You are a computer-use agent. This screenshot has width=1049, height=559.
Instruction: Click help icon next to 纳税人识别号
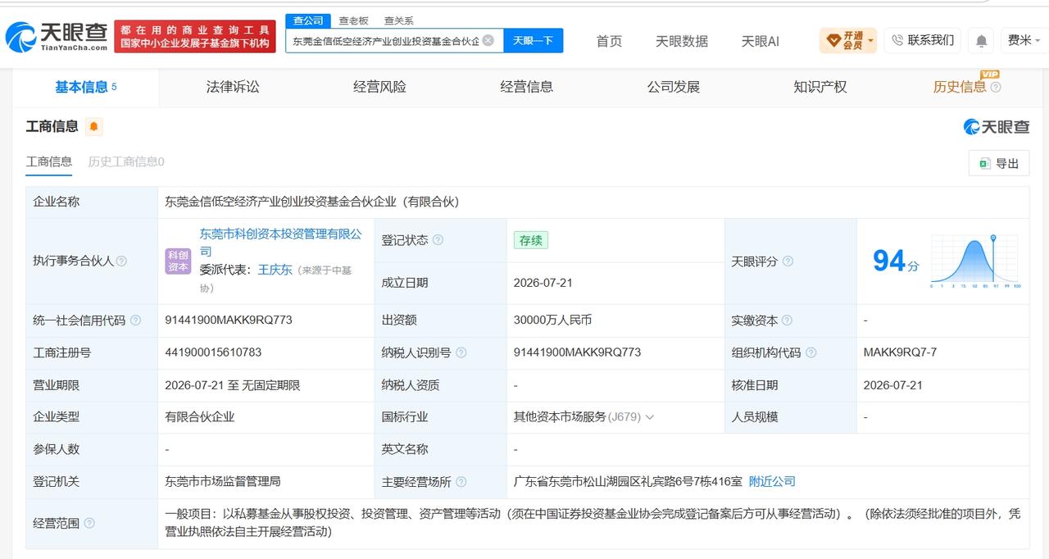coord(461,352)
